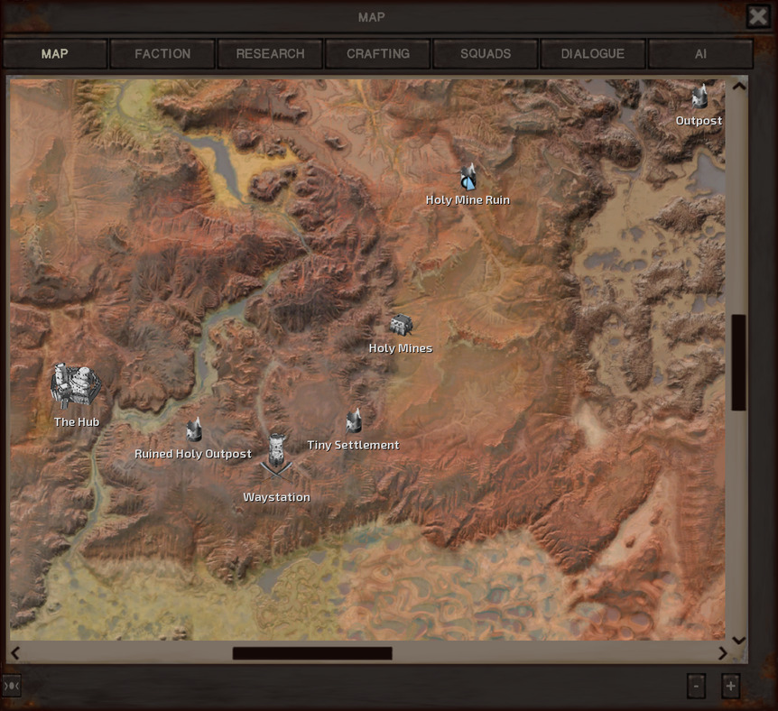The height and width of the screenshot is (711, 778).
Task: Zoom in the map with plus button
Action: [730, 687]
